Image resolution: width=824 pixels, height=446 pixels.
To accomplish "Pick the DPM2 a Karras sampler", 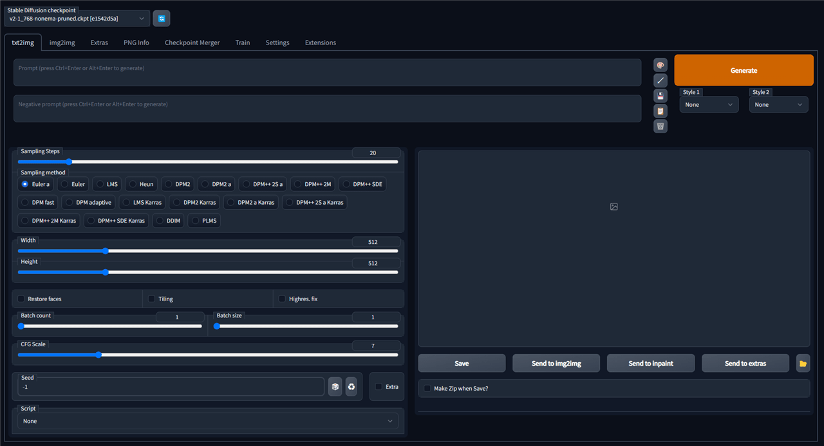I will 251,202.
